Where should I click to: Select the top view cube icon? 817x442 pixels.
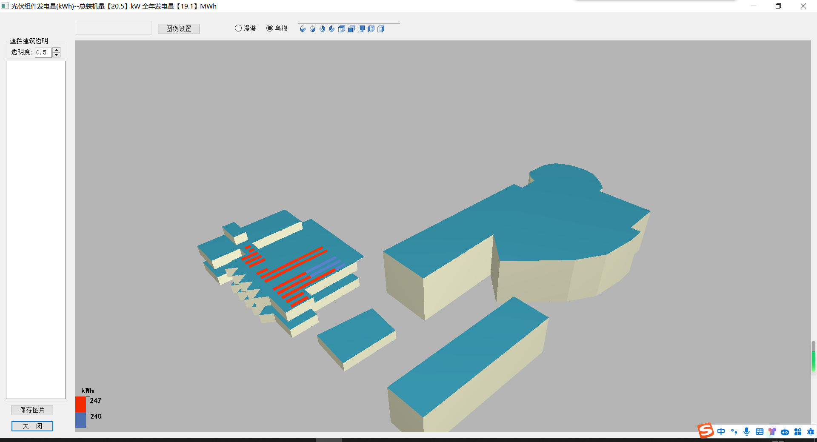pos(342,29)
